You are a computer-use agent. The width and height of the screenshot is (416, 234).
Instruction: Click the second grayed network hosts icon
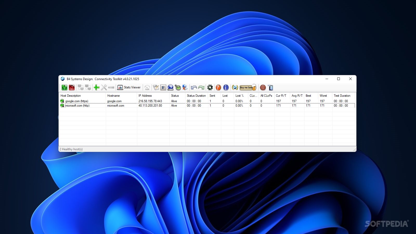pyautogui.click(x=88, y=88)
